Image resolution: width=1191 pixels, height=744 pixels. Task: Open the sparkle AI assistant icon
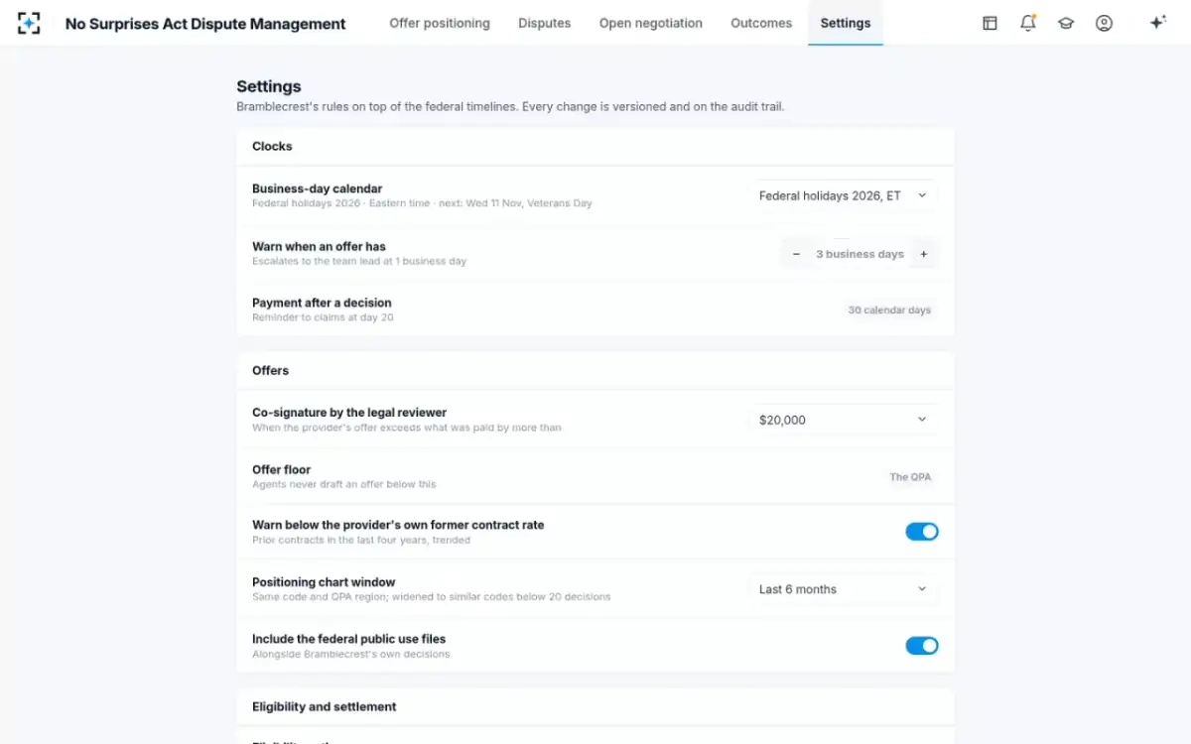pyautogui.click(x=1157, y=23)
